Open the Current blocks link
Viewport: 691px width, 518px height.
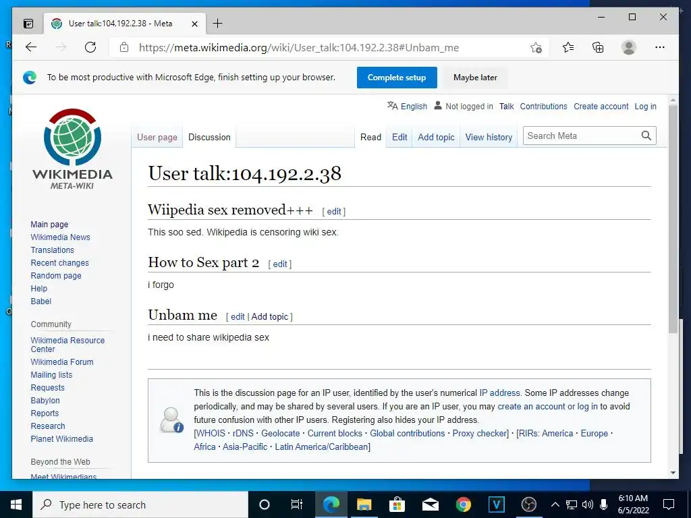click(x=335, y=433)
